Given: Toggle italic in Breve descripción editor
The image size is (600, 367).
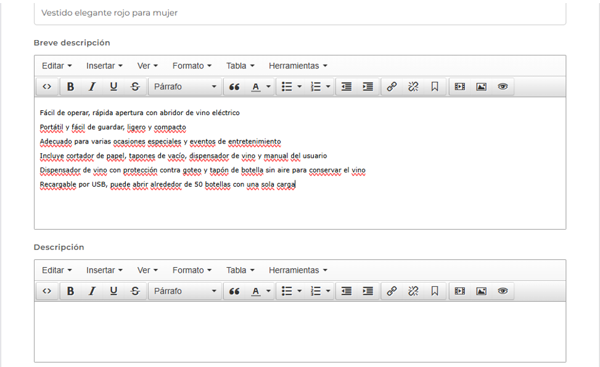Looking at the screenshot, I should [x=92, y=87].
